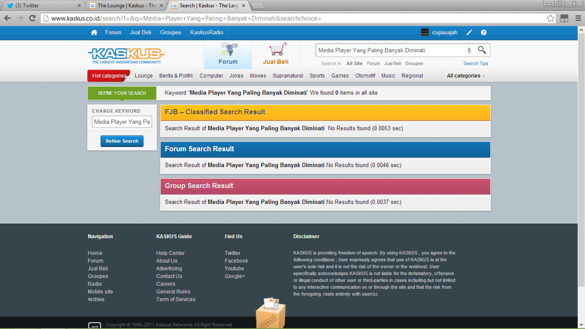Open Facebook link under Find Us
Image resolution: width=585 pixels, height=329 pixels.
(x=236, y=261)
